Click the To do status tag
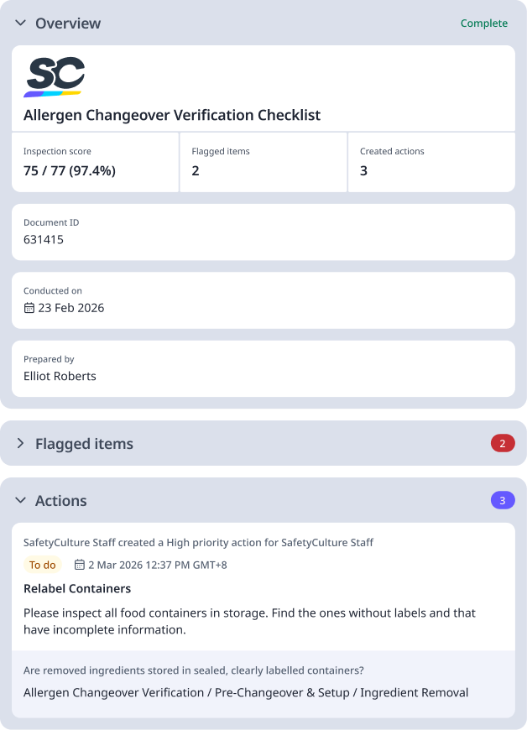Viewport: 527px width, 730px height. coord(43,565)
